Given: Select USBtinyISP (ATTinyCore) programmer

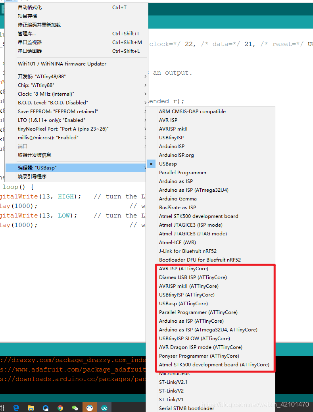Looking at the screenshot, I should coord(211,295).
